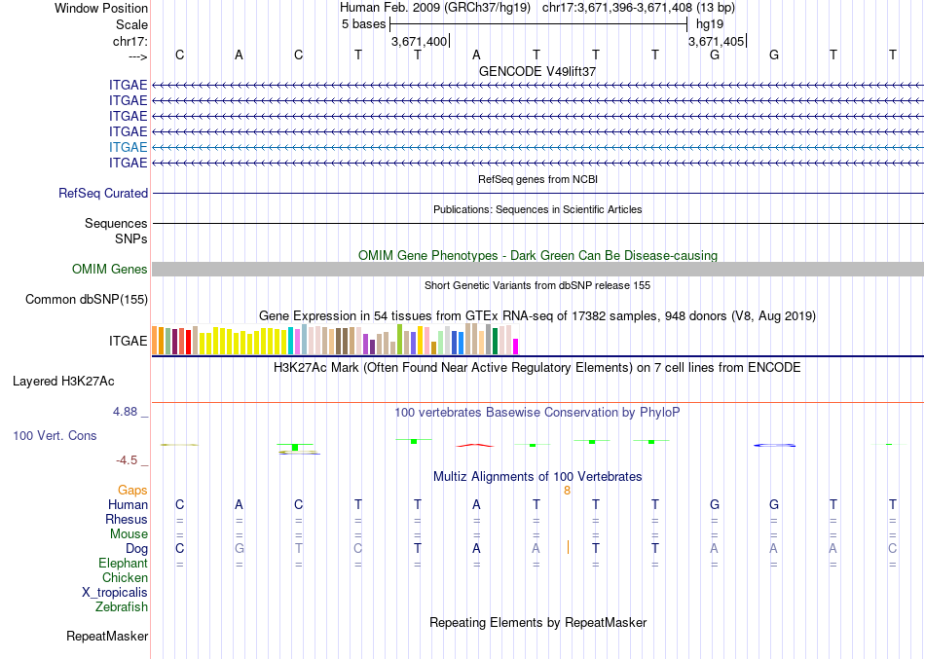Click the Chicken alignment row label
Image resolution: width=925 pixels, height=659 pixels.
tap(125, 577)
